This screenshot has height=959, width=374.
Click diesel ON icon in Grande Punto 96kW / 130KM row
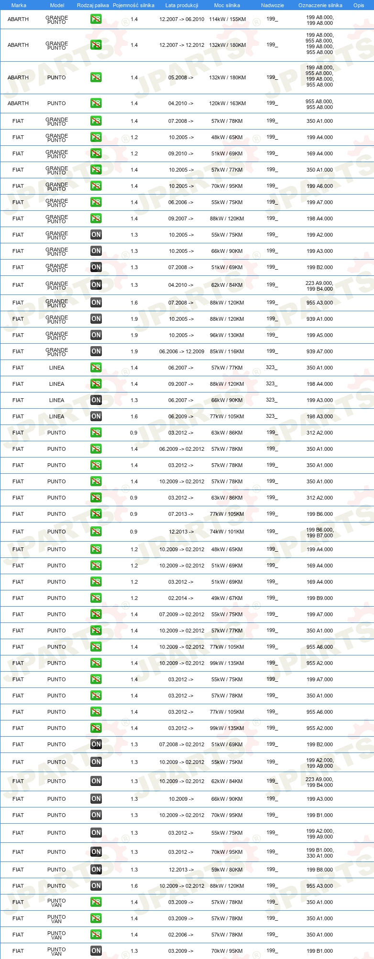[96, 335]
